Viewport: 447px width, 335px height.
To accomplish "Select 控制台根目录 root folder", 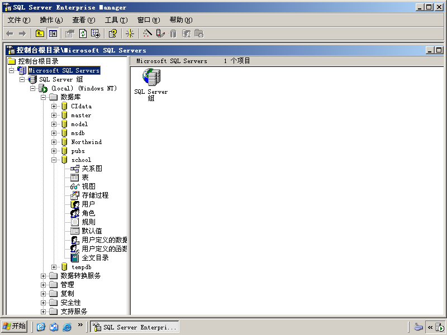I will (x=38, y=61).
